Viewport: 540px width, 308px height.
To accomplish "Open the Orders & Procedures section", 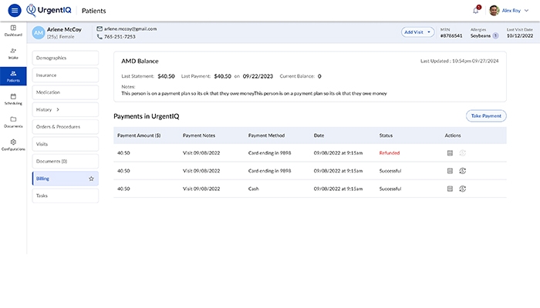I will point(66,126).
